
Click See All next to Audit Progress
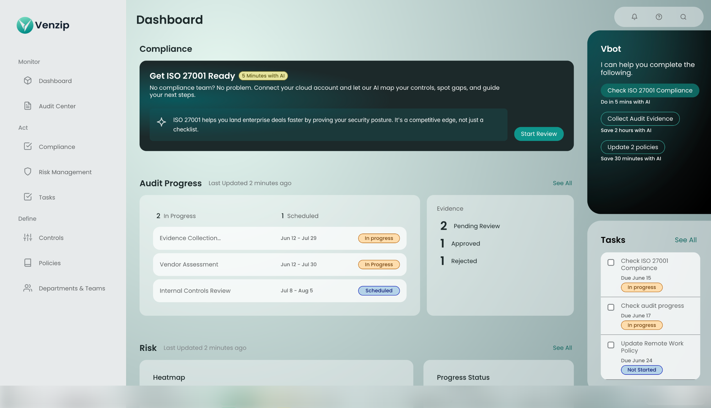tap(562, 183)
